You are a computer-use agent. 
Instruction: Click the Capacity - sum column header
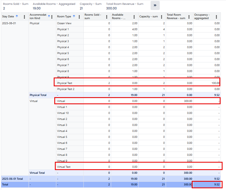point(149,17)
